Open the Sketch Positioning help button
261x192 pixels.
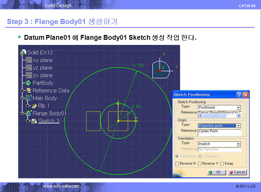click(x=239, y=95)
